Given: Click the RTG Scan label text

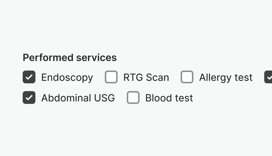Looking at the screenshot, I should [146, 77].
